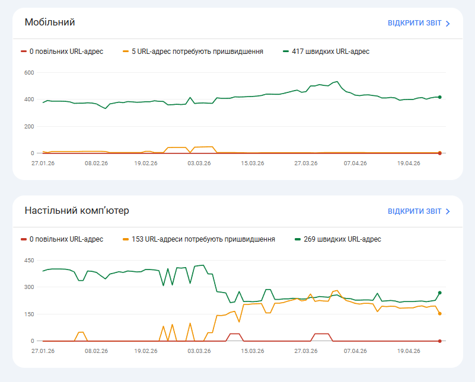
Task: Click red endpoint dot on desktop chart
Action: tap(439, 341)
